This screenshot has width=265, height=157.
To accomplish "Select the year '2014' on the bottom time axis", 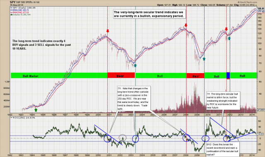I will 252,155.
